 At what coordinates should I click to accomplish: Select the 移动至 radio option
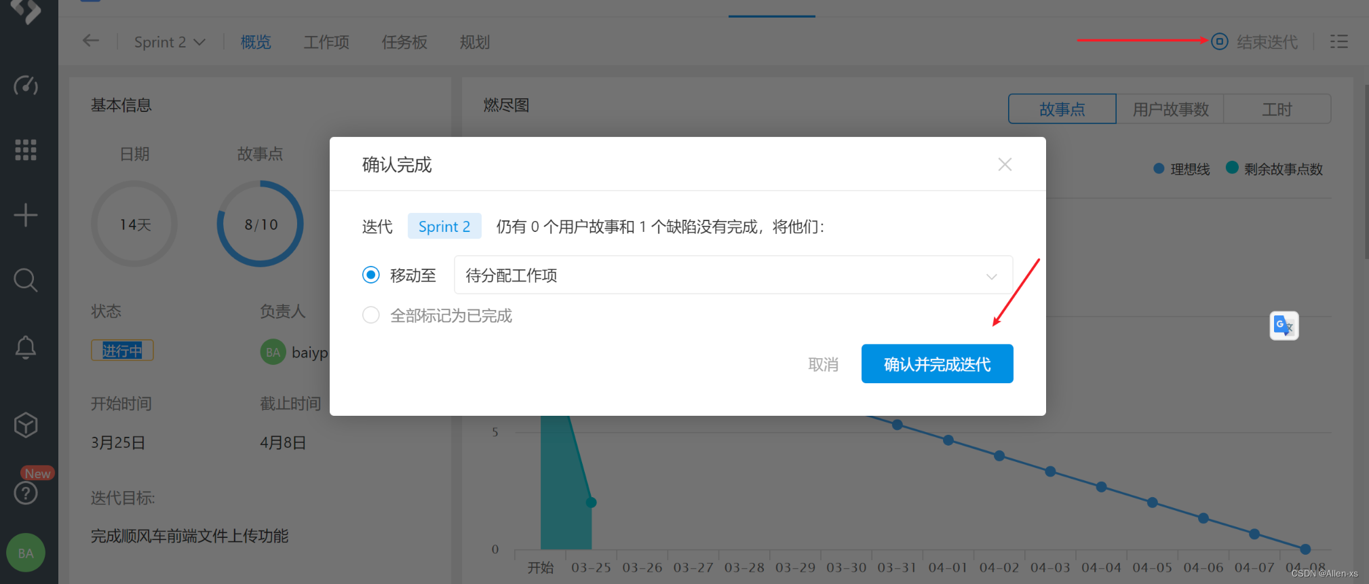370,275
